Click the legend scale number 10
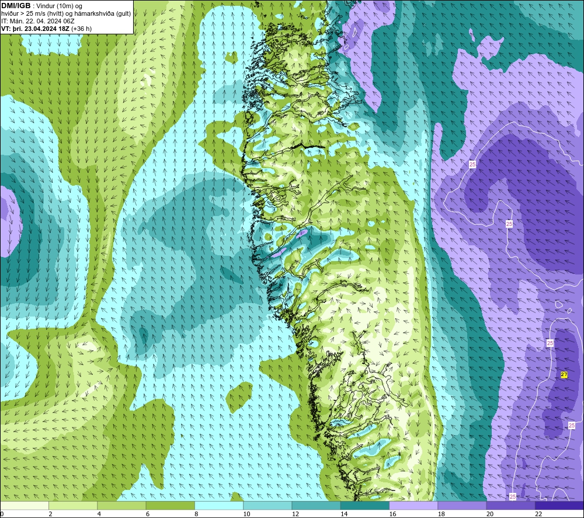This screenshot has height=518, width=584. click(246, 514)
